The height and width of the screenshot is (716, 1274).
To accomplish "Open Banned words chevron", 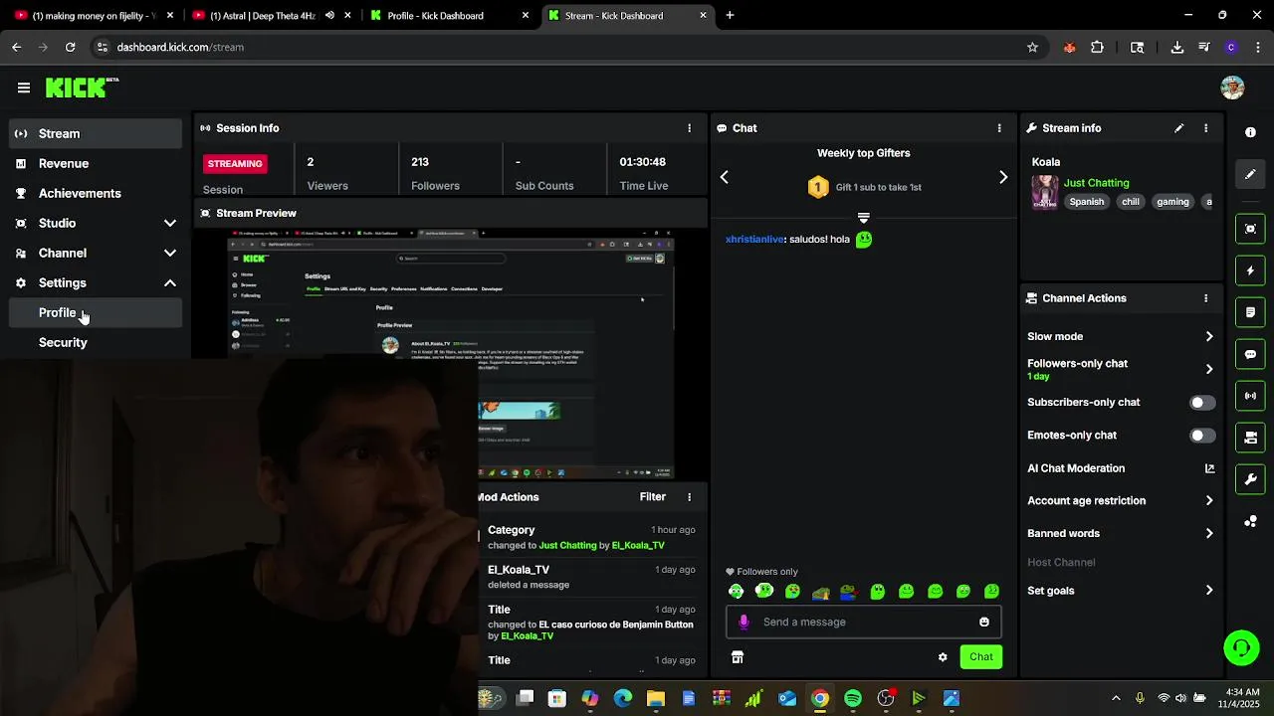I will coord(1209,534).
